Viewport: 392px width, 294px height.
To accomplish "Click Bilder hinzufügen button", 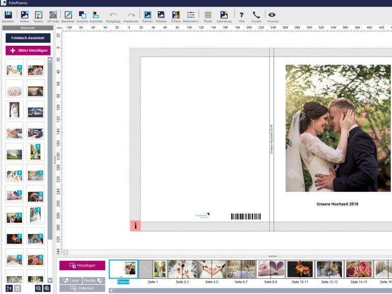I will click(x=28, y=50).
